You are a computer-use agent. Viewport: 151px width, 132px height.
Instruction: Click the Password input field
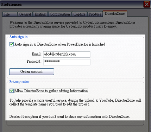67,62
